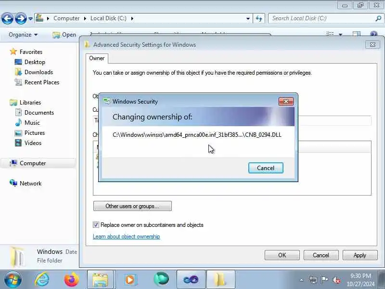Screen dimensions: 385x289
Task: Open the blue infinity taskbar app
Action: click(191, 279)
